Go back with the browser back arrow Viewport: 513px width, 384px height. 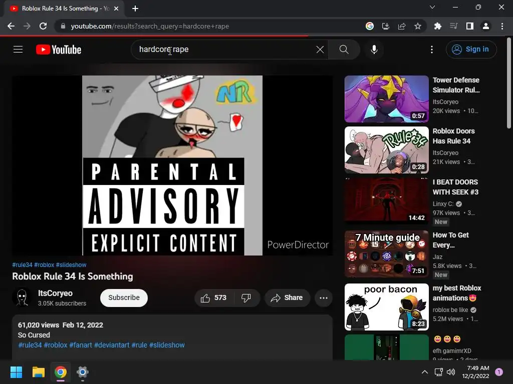click(x=11, y=26)
